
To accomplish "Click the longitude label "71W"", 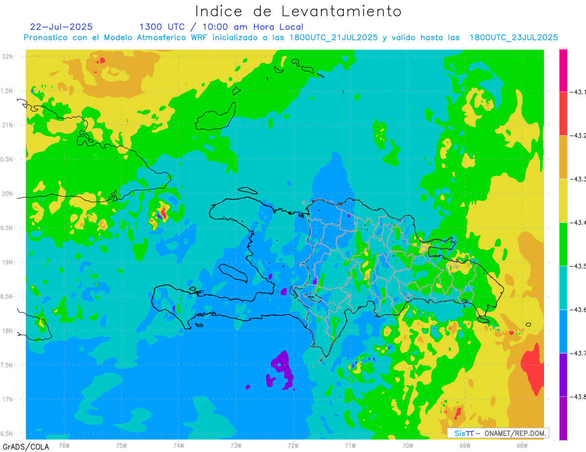I will tap(350, 445).
